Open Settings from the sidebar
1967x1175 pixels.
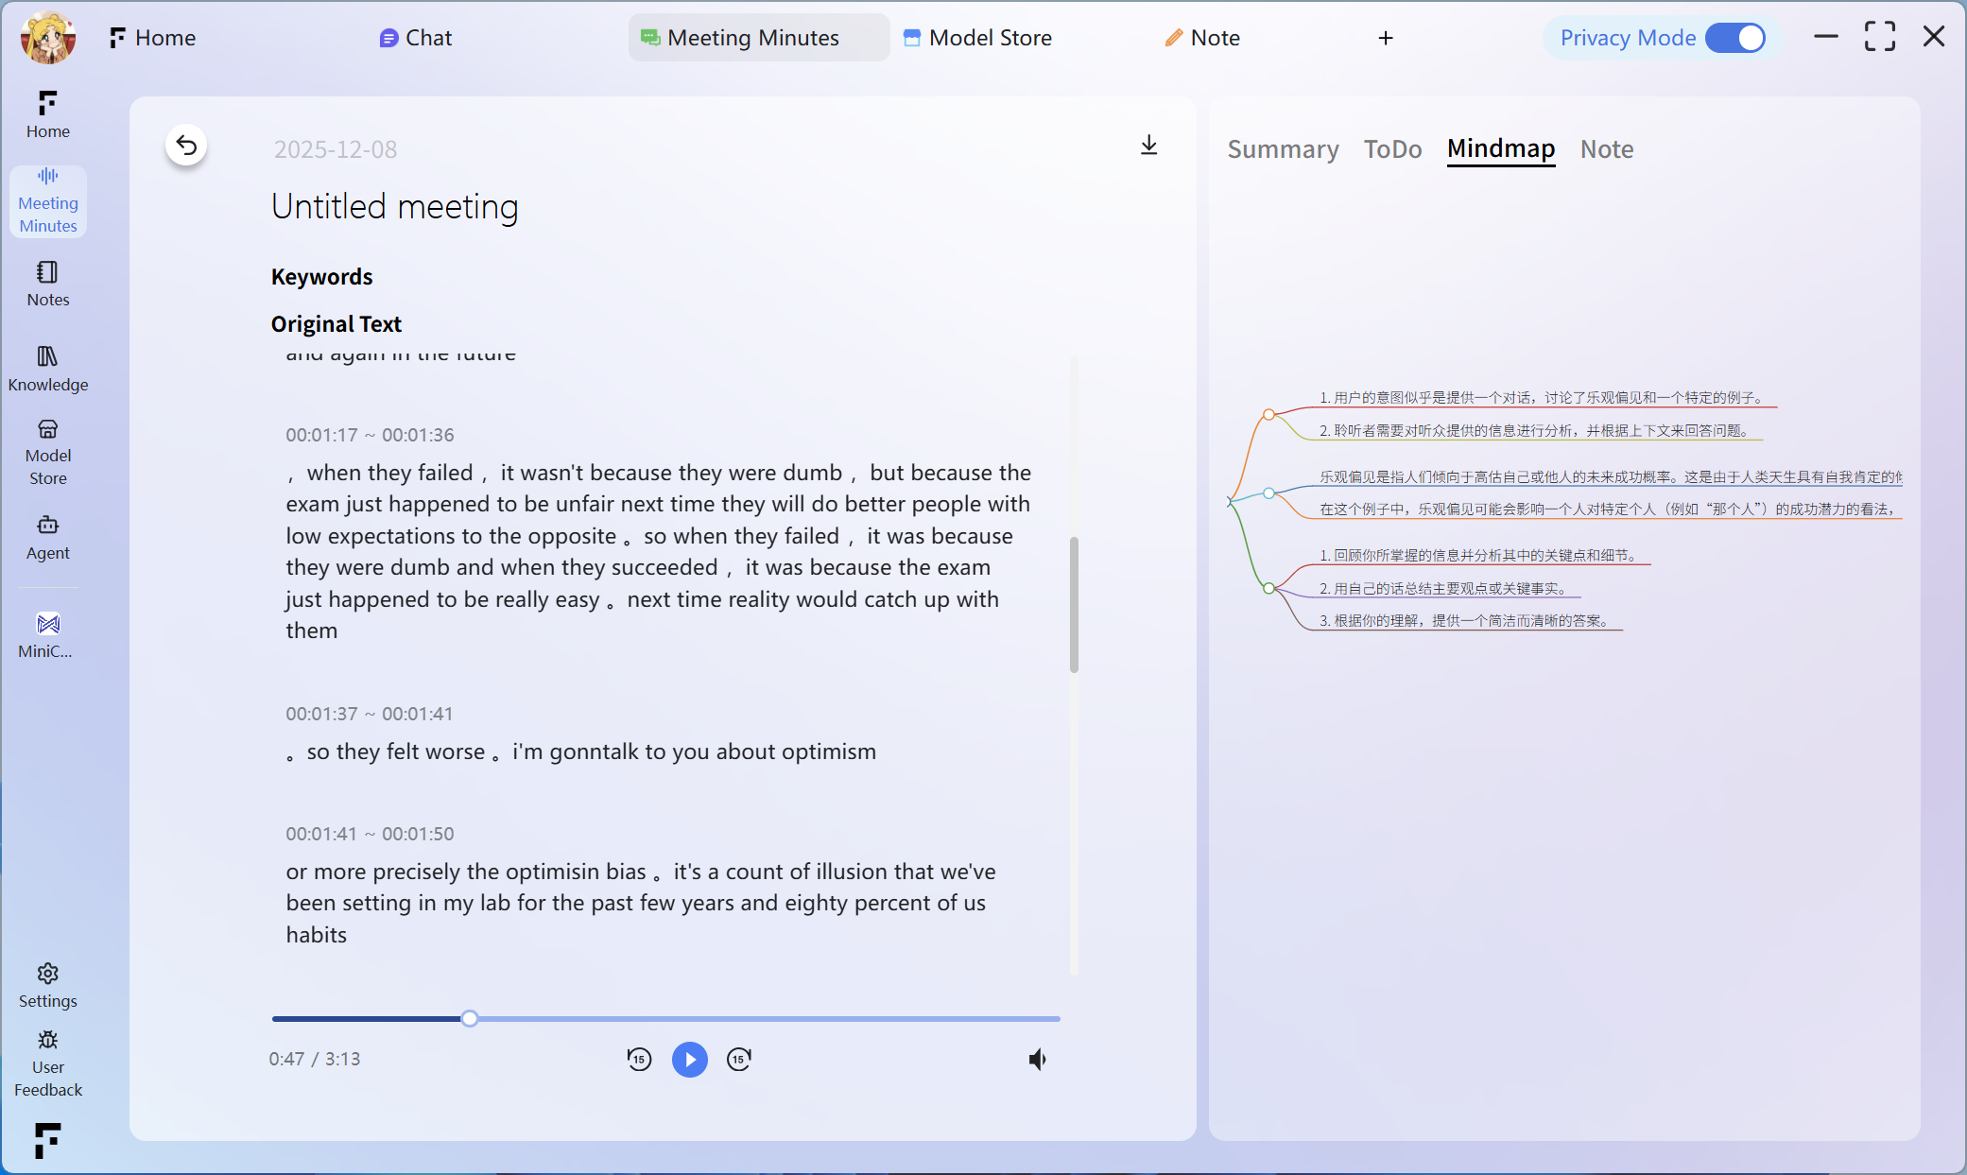(48, 985)
